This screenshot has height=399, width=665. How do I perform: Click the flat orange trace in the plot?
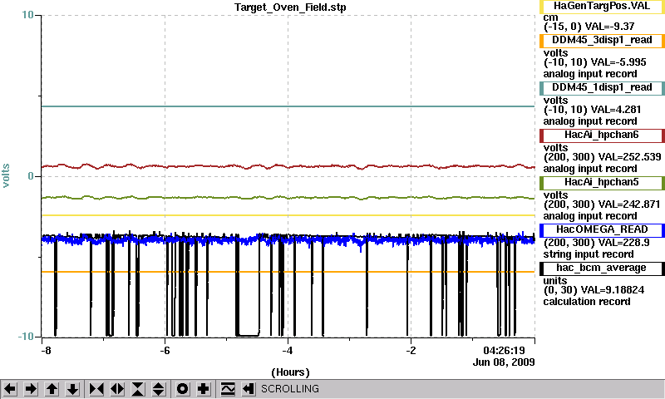[x=288, y=272]
